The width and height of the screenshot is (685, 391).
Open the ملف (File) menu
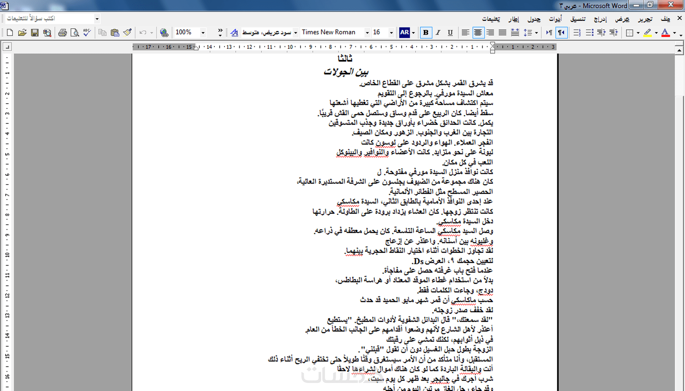click(x=665, y=19)
